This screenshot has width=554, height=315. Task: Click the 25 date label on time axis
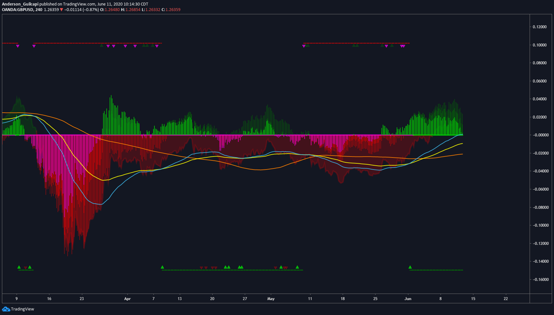(x=376, y=299)
